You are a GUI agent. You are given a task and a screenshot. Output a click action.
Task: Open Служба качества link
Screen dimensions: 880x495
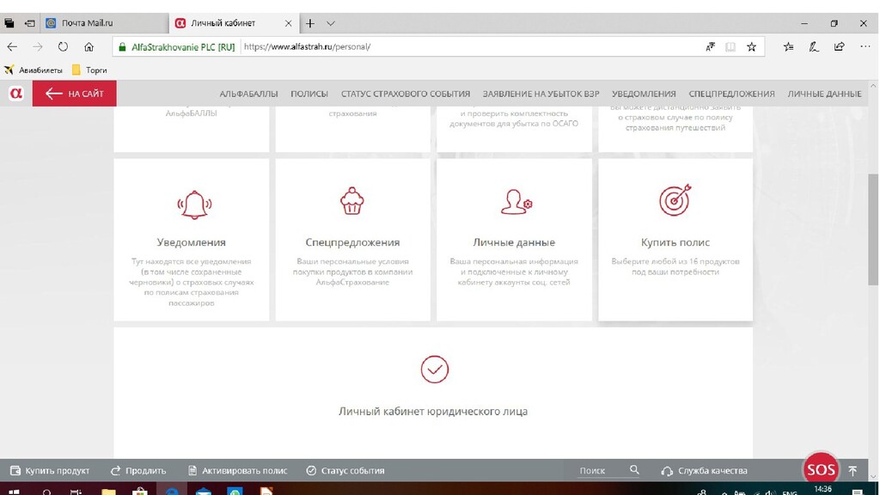(x=705, y=471)
